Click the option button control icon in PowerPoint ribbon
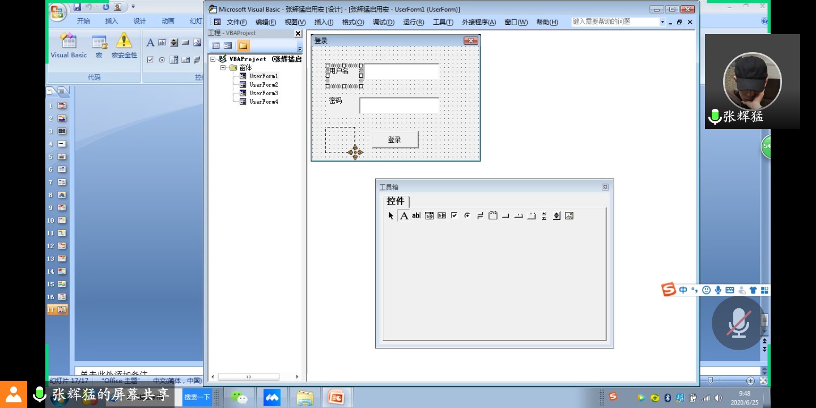Viewport: 816px width, 408px height. [x=162, y=59]
